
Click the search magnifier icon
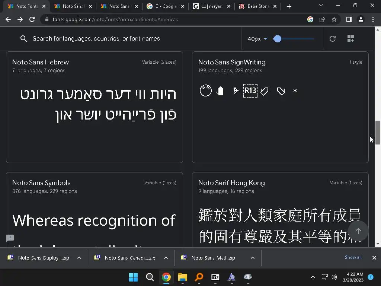point(23,38)
